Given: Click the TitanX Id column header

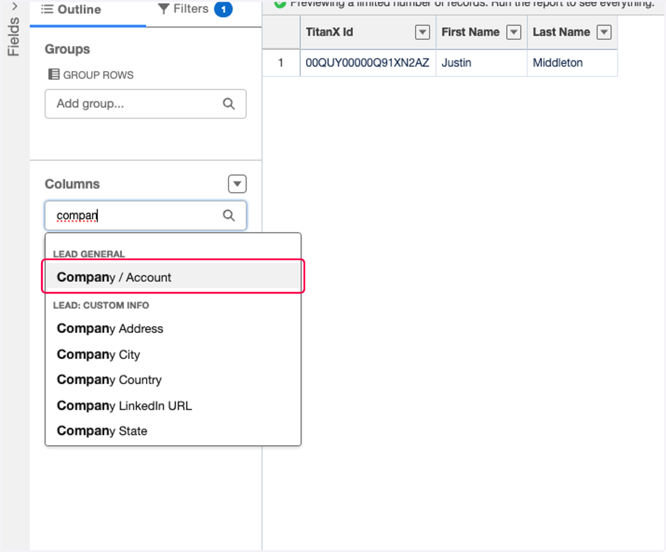Looking at the screenshot, I should click(368, 32).
